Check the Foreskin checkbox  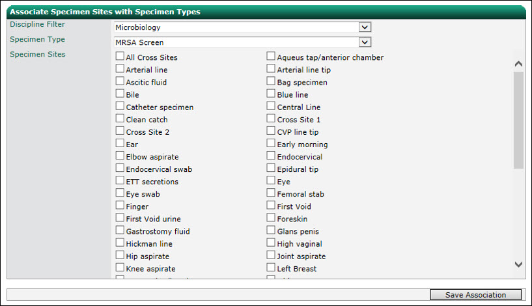coord(271,217)
